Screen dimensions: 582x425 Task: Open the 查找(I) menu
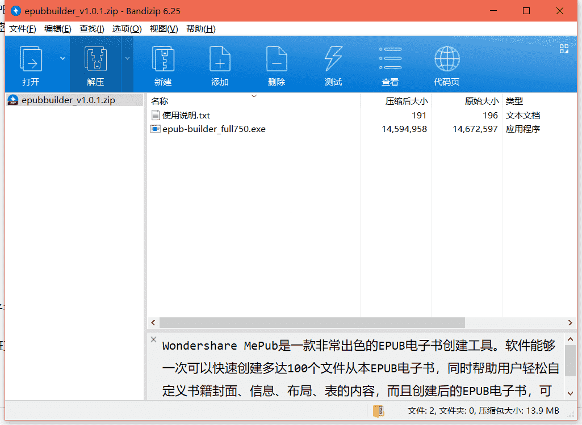pos(91,29)
